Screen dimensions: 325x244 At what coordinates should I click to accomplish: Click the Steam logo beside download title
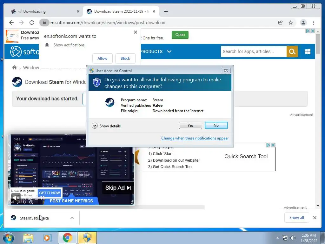(17, 82)
